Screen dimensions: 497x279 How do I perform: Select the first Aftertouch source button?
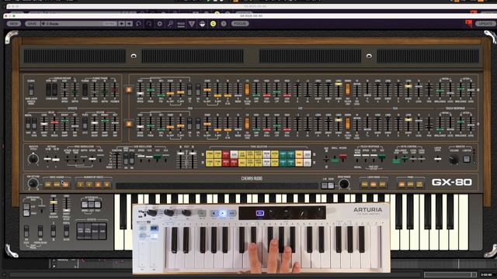[x=85, y=205]
